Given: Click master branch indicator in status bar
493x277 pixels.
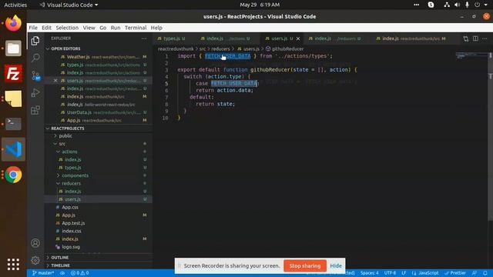Looking at the screenshot, I should pos(43,273).
